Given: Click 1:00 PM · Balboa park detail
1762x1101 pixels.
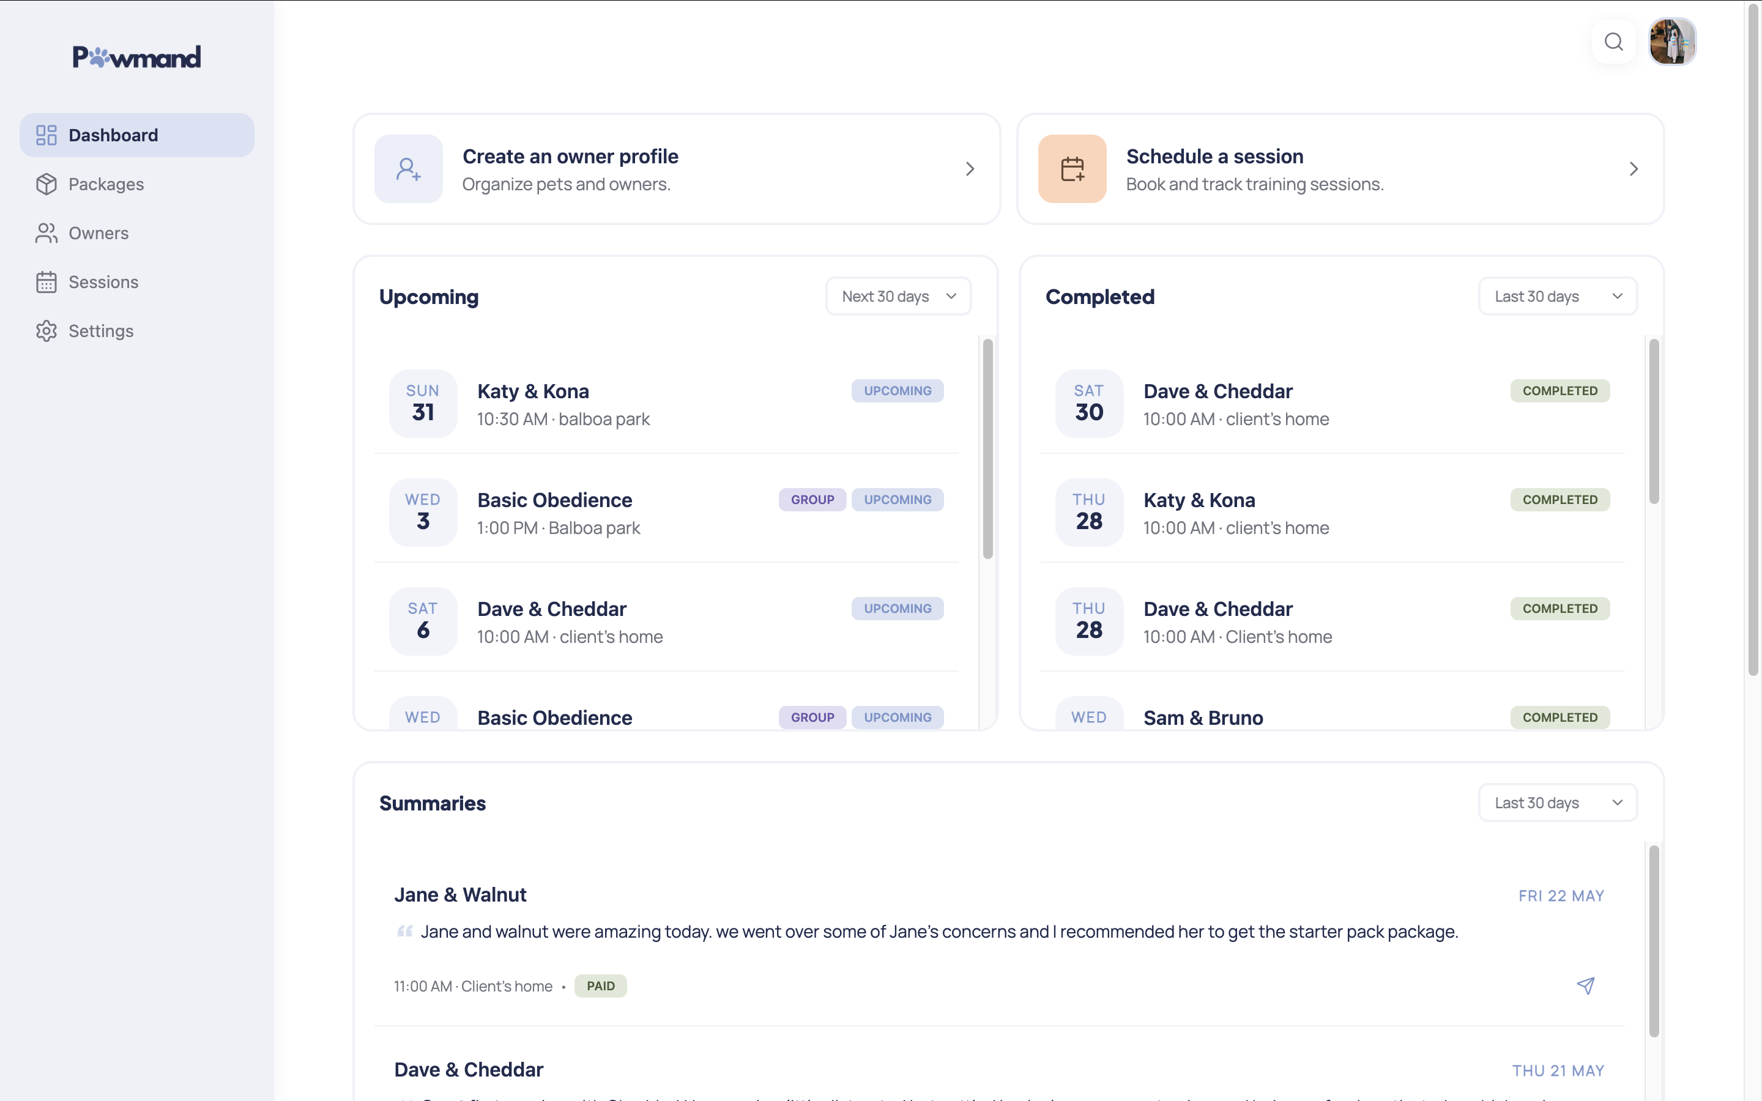Looking at the screenshot, I should (x=559, y=528).
